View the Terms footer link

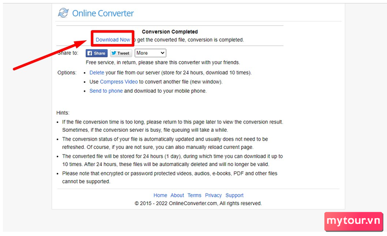(x=194, y=195)
